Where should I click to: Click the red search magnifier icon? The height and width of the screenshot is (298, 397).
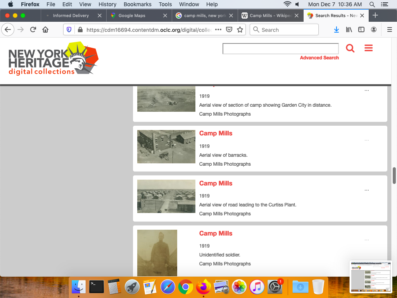coord(350,49)
